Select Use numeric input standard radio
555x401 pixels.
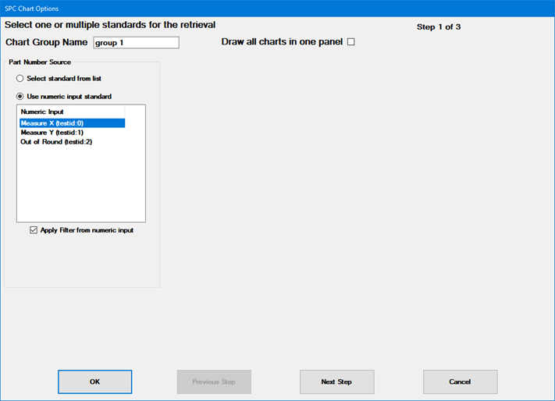click(x=20, y=97)
